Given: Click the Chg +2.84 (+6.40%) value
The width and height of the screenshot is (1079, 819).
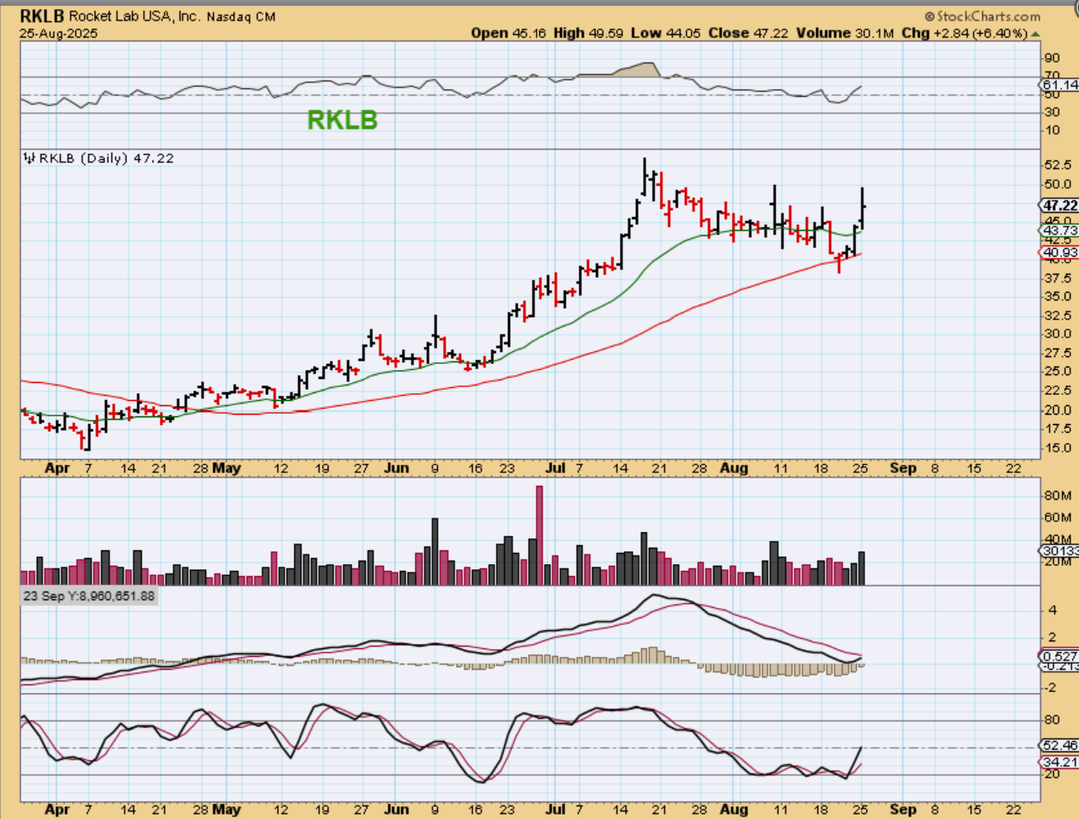Looking at the screenshot, I should 964,33.
